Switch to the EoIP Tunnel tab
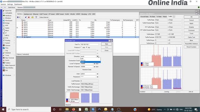This screenshot has width=200, height=112. pyautogui.click(x=43, y=14)
